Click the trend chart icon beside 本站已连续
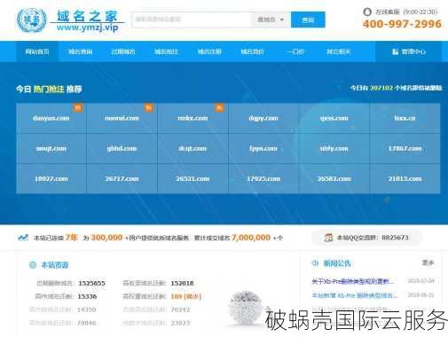 tap(23, 238)
